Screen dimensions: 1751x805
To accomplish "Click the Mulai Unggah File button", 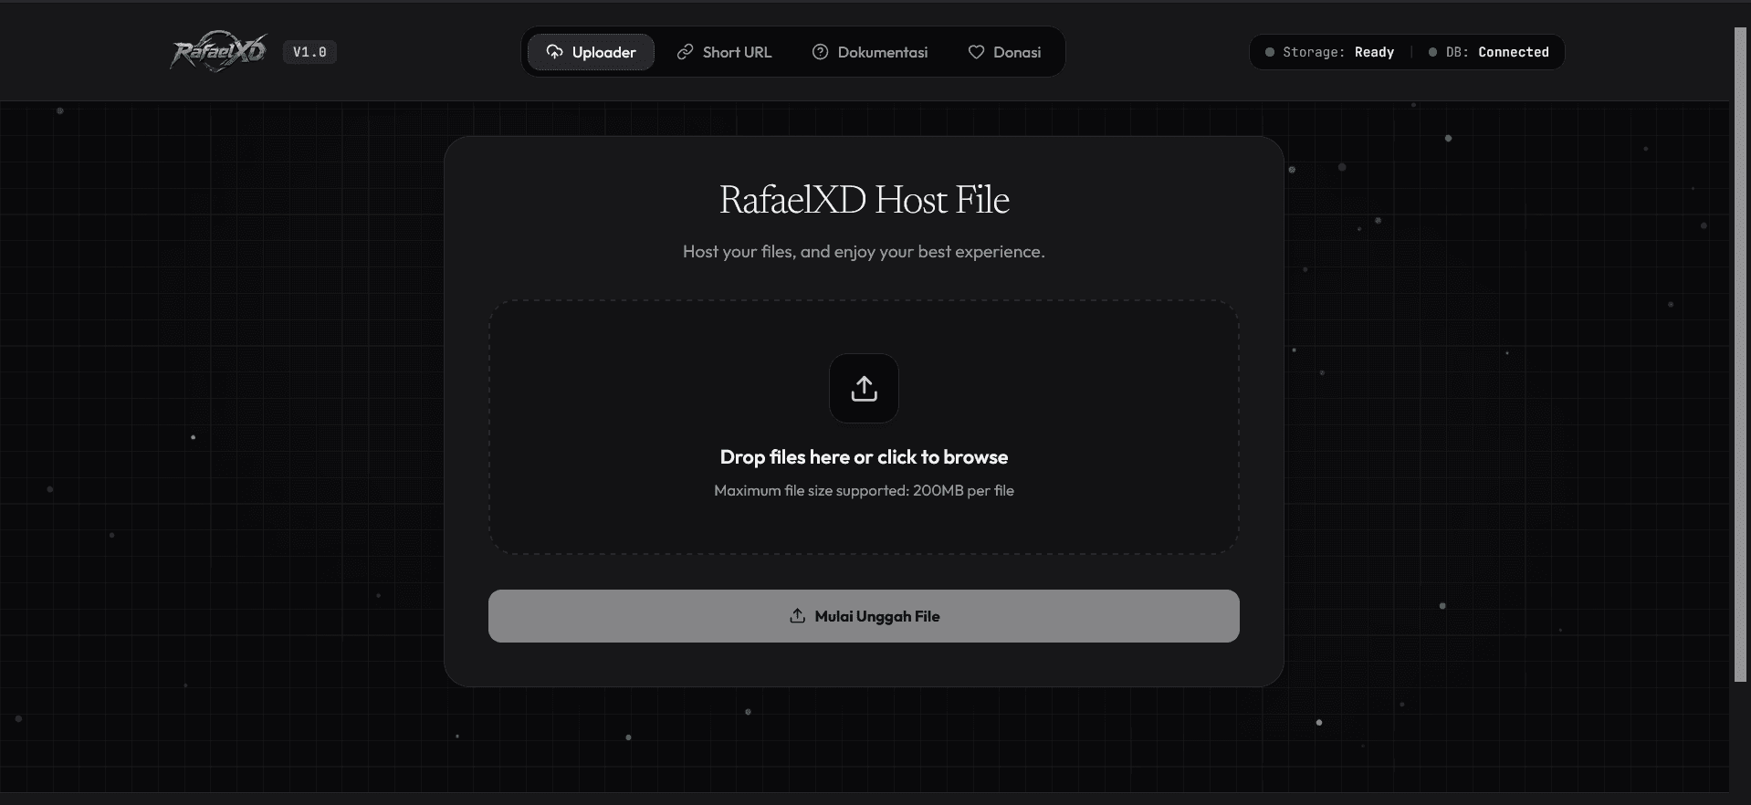I will point(864,616).
